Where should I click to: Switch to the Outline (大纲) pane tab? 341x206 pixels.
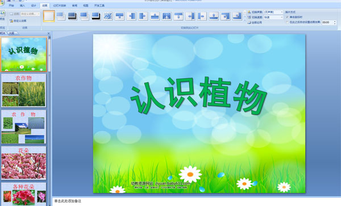point(12,33)
